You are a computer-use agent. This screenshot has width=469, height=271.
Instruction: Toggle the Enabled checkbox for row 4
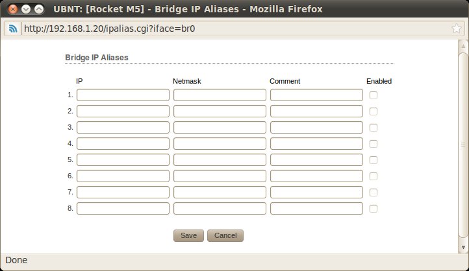pyautogui.click(x=374, y=144)
